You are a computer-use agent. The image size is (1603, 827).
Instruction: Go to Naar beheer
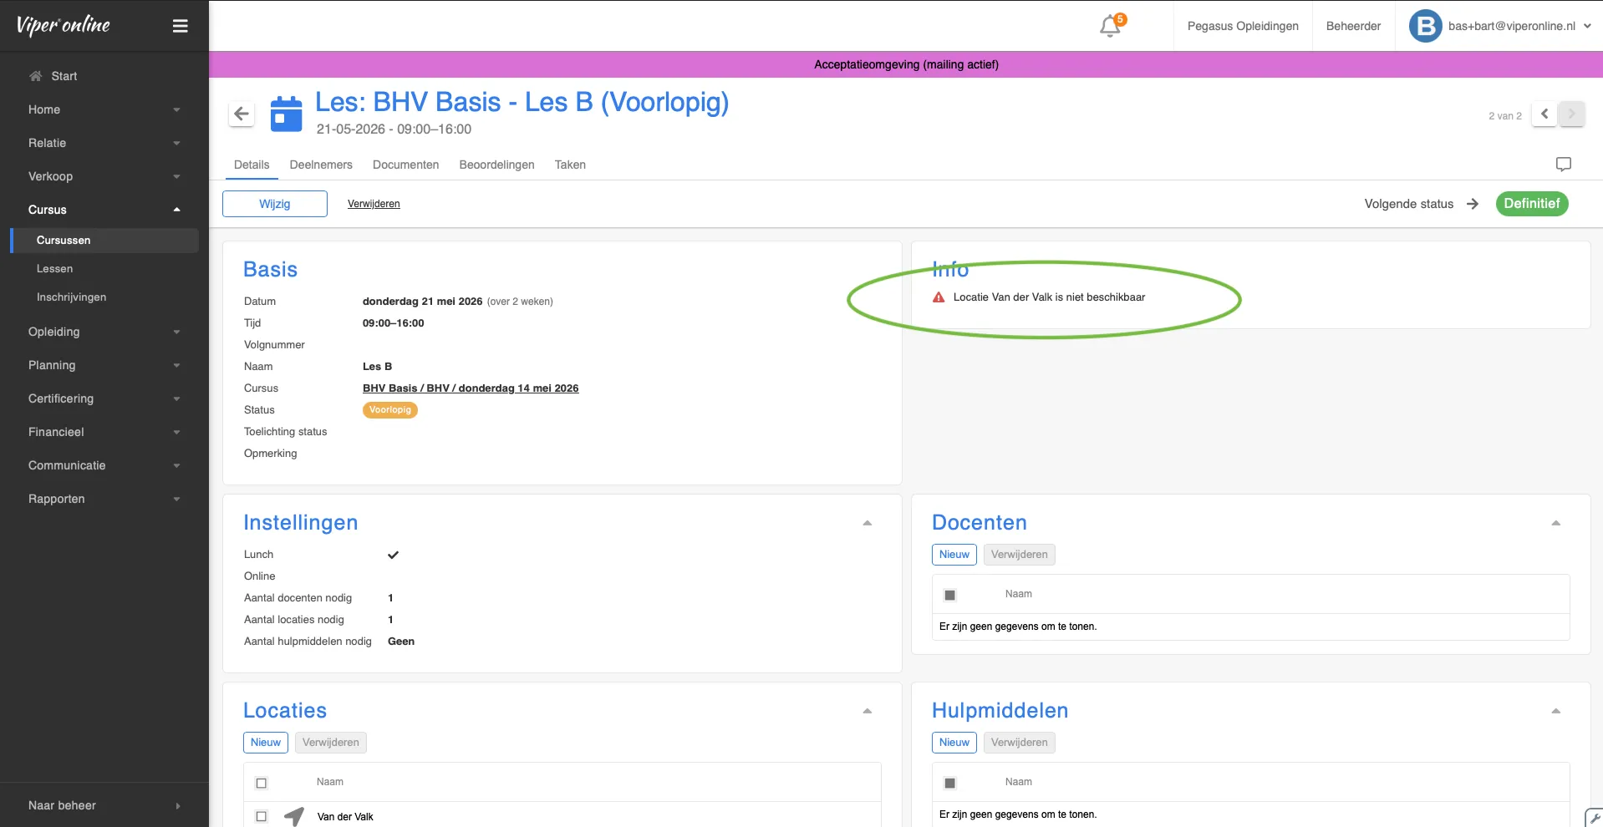104,805
